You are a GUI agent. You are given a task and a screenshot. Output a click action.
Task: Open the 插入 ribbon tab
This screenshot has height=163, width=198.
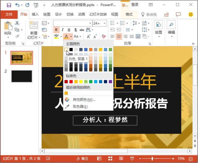tap(35, 15)
